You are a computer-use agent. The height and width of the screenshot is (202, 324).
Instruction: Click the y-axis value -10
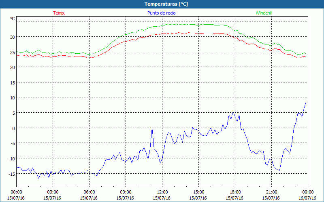(12, 158)
